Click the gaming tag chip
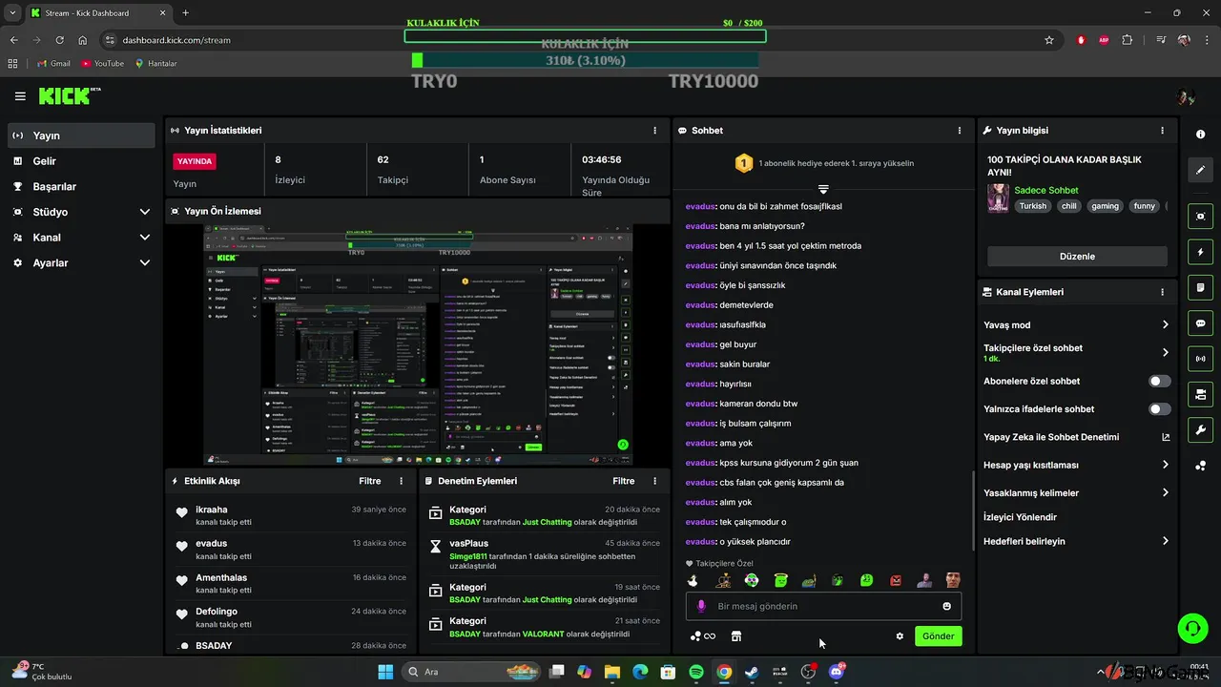1221x687 pixels. click(x=1105, y=206)
